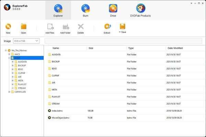
Task: Click We_The_Marines disc icon in tree
Action: click(x=9, y=50)
